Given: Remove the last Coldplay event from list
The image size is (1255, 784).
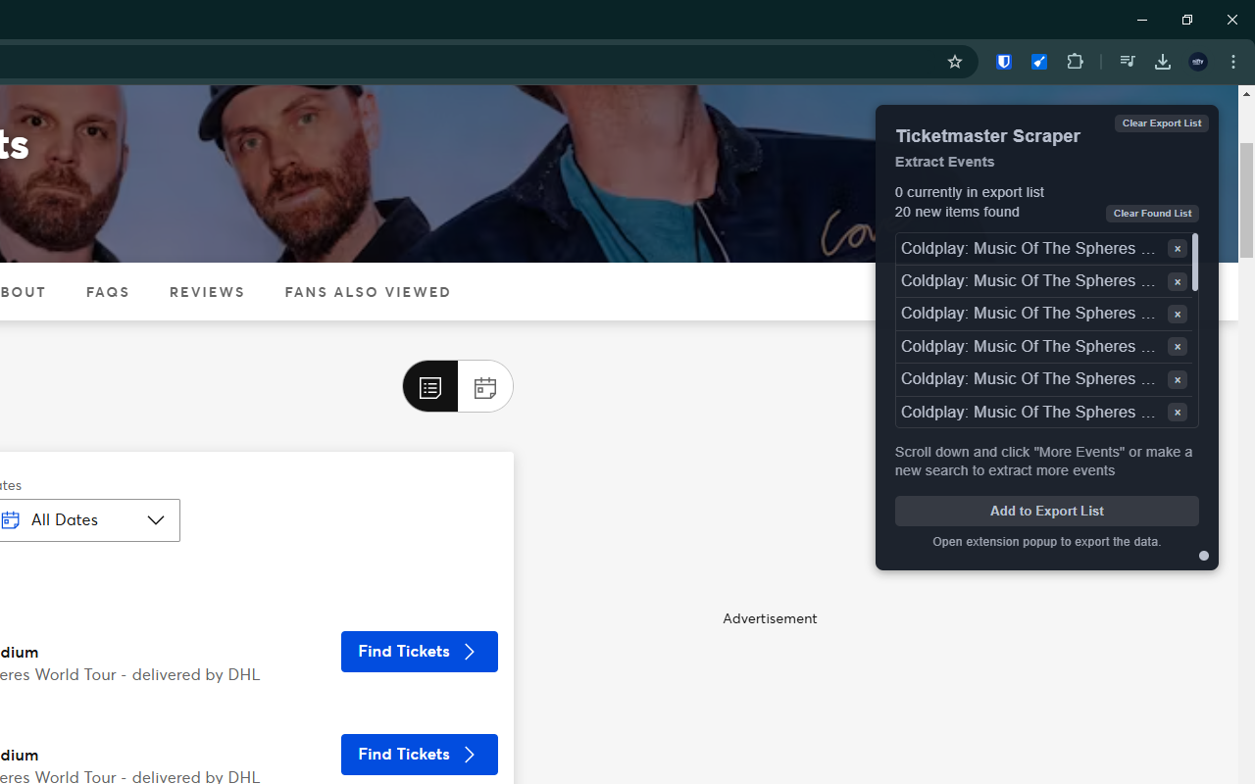Looking at the screenshot, I should (x=1177, y=412).
